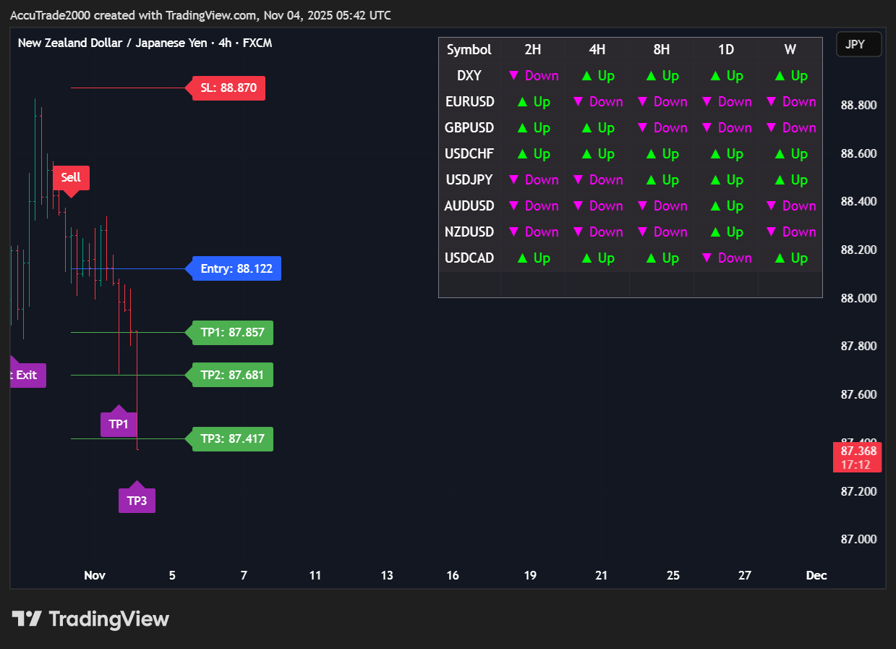Click the blue Entry: 88.122 label
Screen dimensions: 896x649
[236, 269]
